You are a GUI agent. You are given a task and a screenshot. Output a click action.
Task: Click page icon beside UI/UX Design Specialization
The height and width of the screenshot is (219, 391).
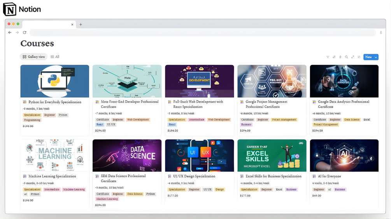(169, 176)
